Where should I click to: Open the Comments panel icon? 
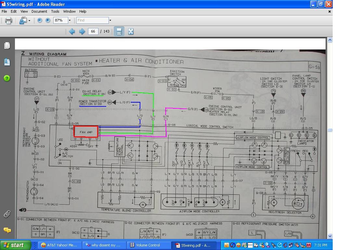pos(7,230)
